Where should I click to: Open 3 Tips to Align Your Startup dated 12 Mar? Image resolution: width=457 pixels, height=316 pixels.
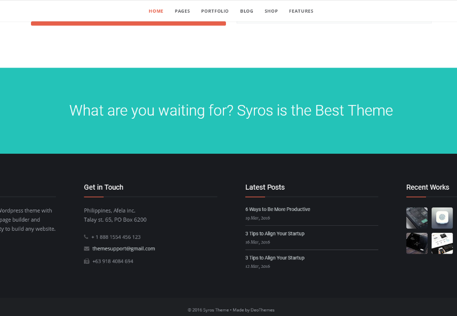275,258
